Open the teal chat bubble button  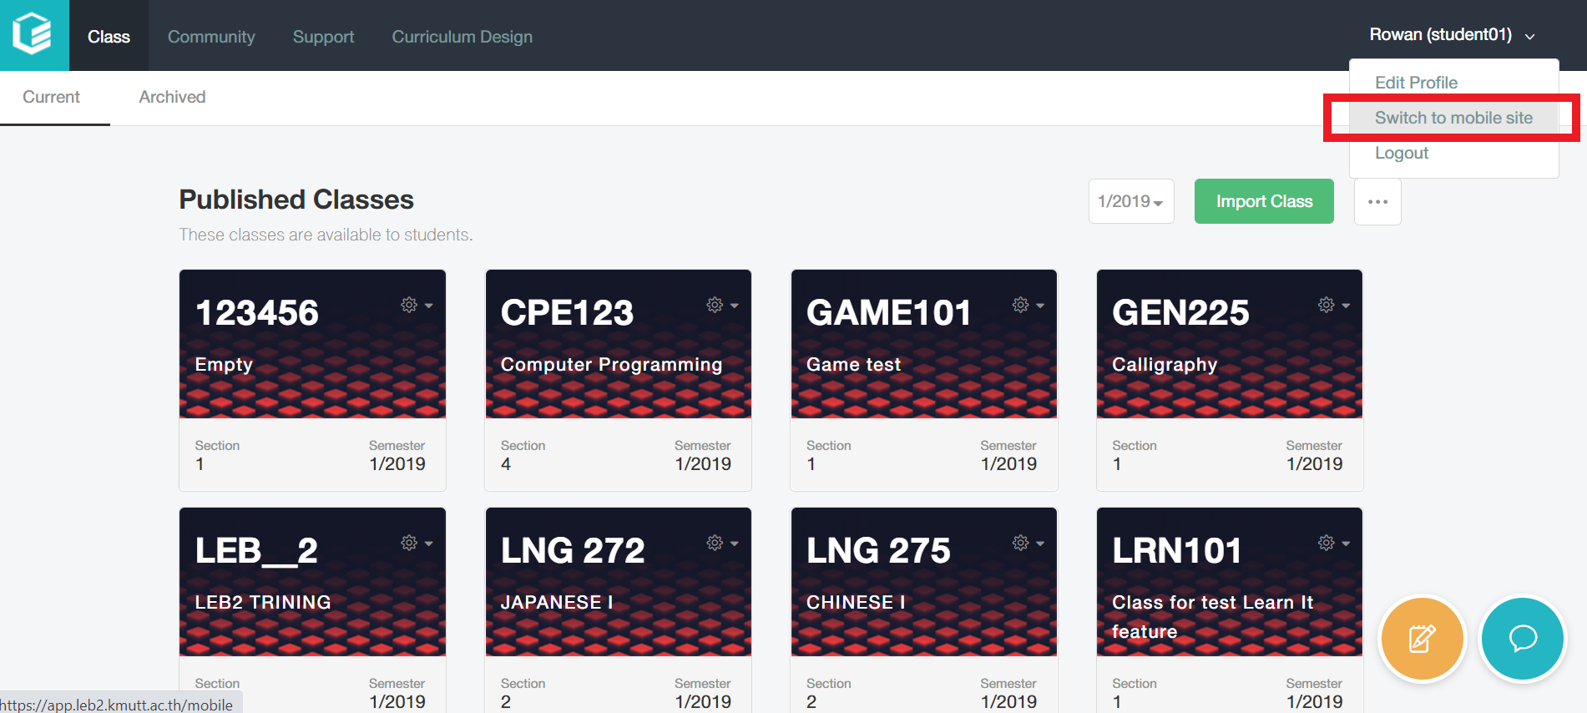(x=1523, y=639)
